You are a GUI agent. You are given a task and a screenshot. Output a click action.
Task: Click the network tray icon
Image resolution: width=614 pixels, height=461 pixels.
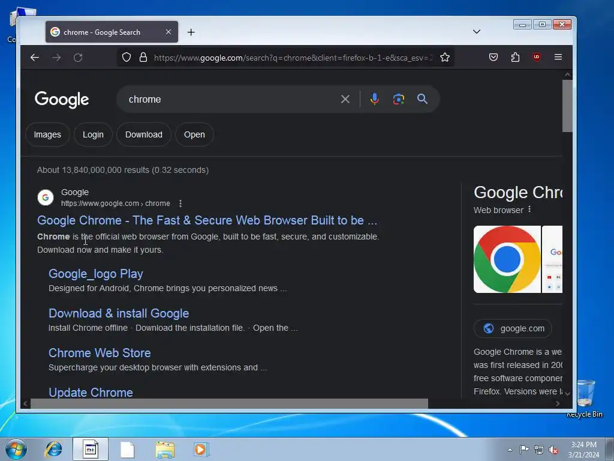point(539,450)
